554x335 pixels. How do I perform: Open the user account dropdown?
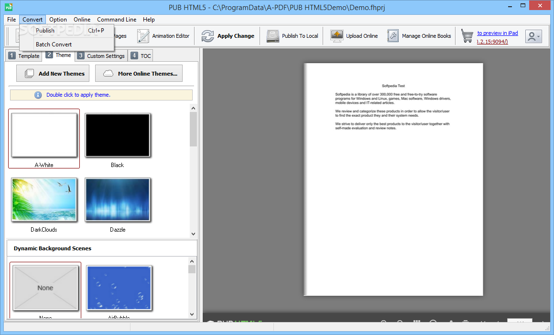(533, 36)
